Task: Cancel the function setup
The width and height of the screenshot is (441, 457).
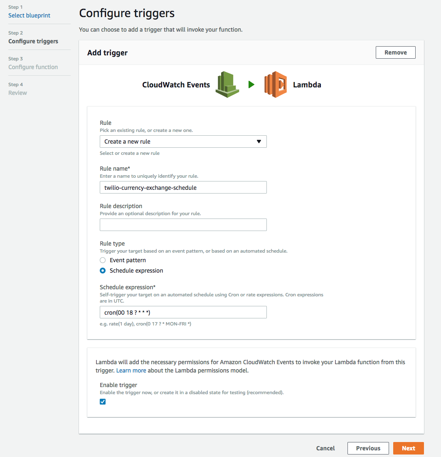Action: click(325, 448)
